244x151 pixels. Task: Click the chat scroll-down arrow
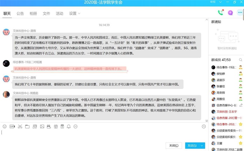coord(207,121)
